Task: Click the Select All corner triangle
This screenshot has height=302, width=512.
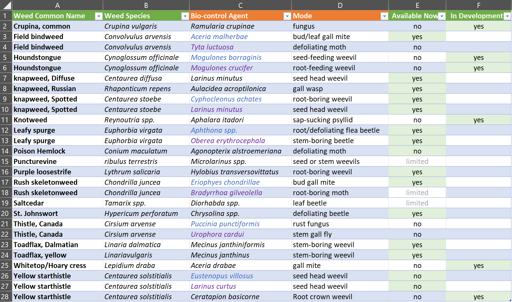Action: (x=6, y=5)
